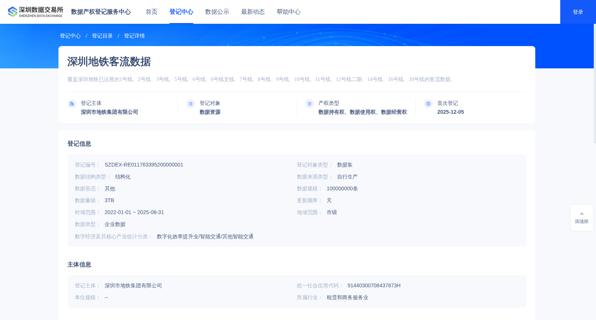Click the 登记对象 list icon

tap(191, 104)
